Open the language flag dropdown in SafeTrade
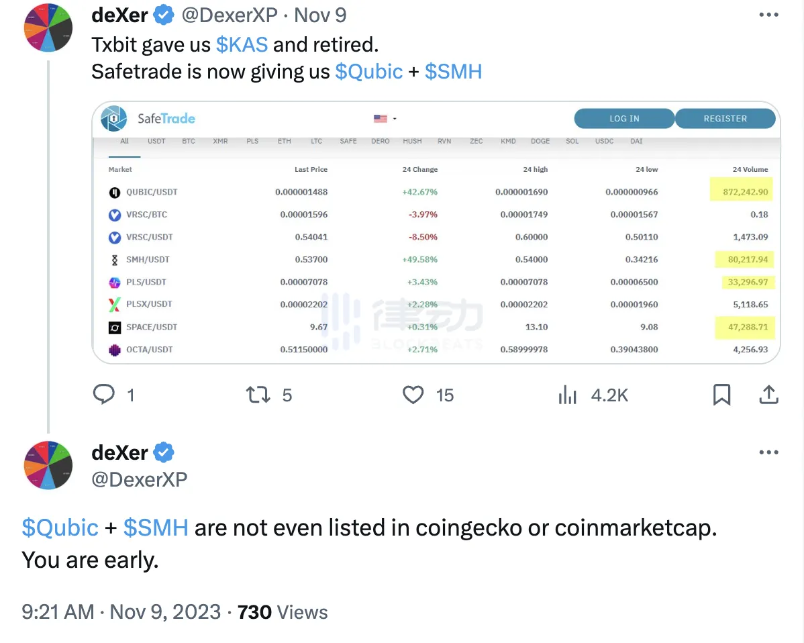Image resolution: width=804 pixels, height=643 pixels. [x=385, y=119]
